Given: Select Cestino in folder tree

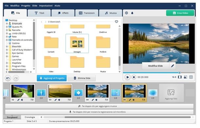Looking at the screenshot, I should (16, 43).
